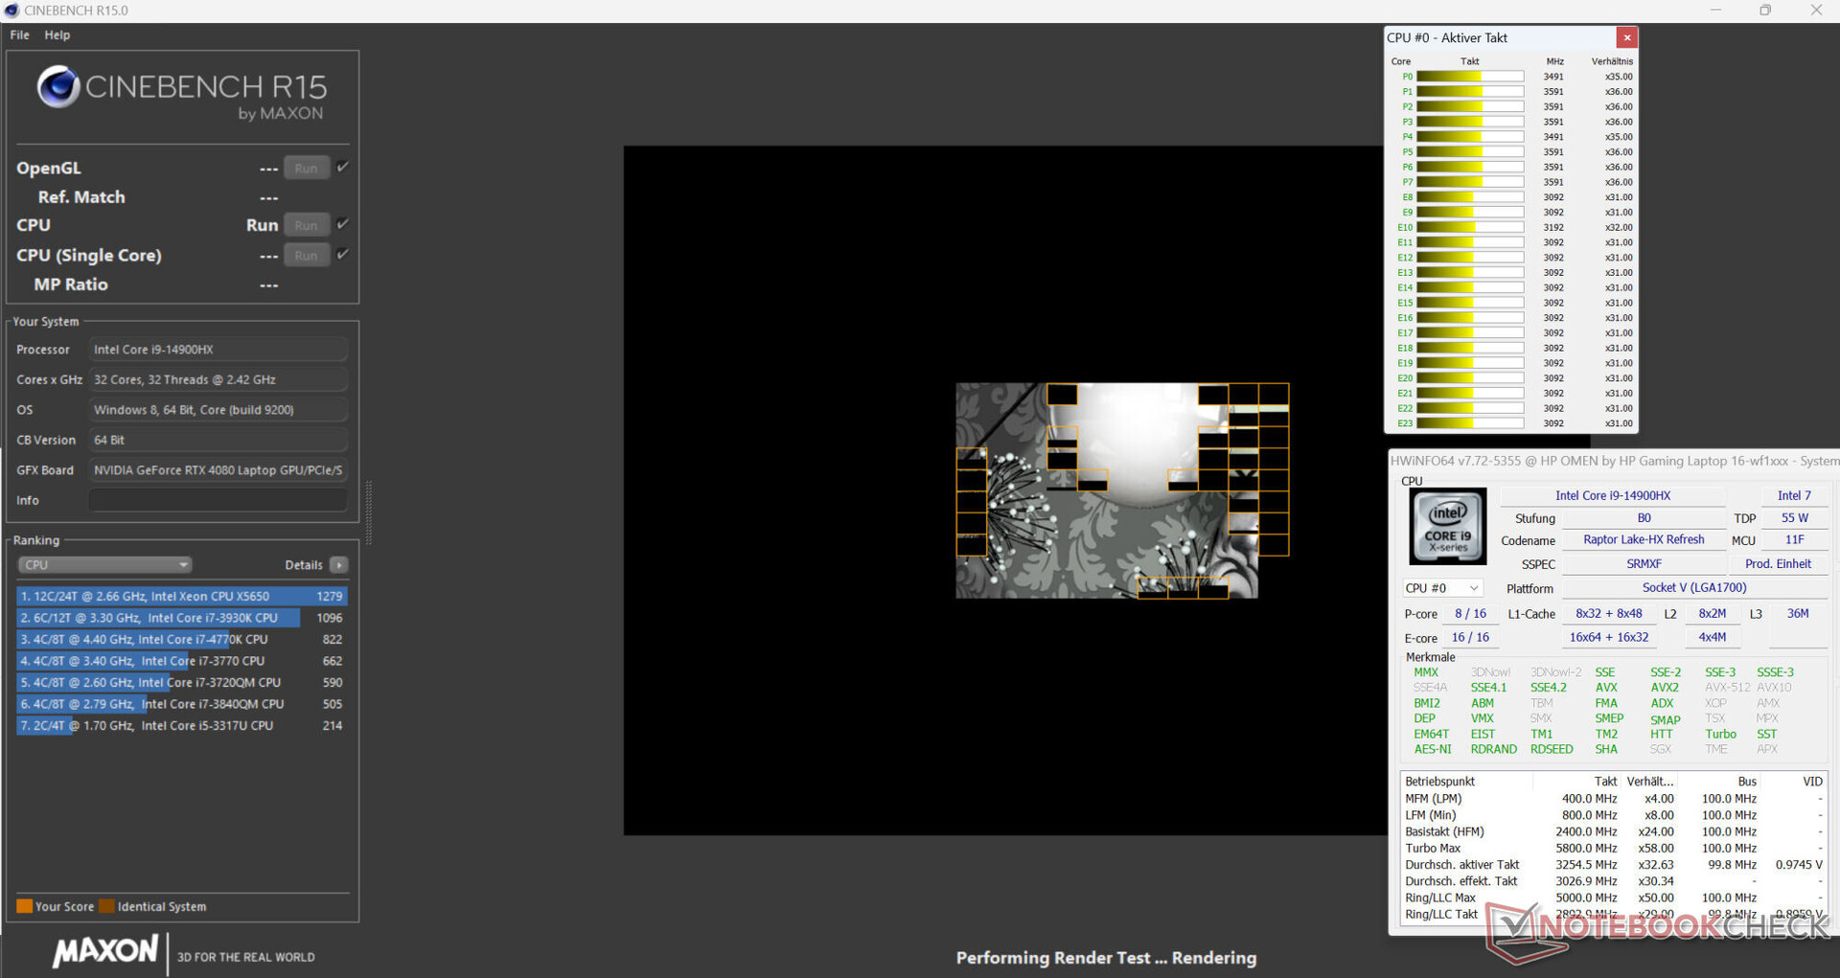
Task: Open the Ranking CPU dropdown
Action: pyautogui.click(x=104, y=565)
